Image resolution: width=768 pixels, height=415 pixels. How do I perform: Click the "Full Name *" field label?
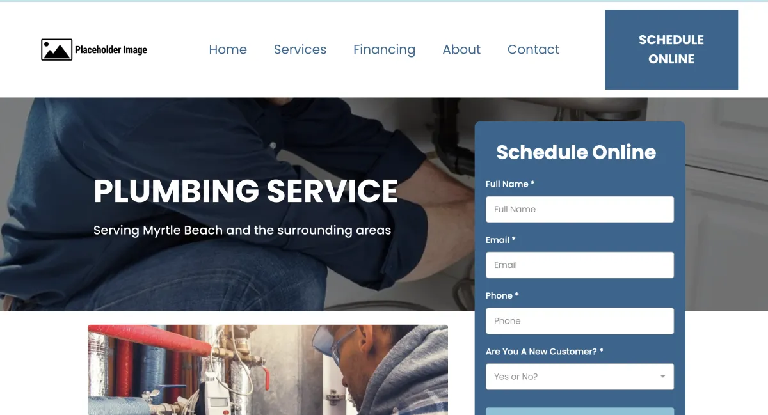click(x=510, y=184)
